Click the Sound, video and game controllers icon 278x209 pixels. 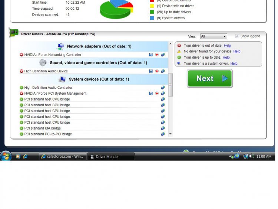pos(43,63)
